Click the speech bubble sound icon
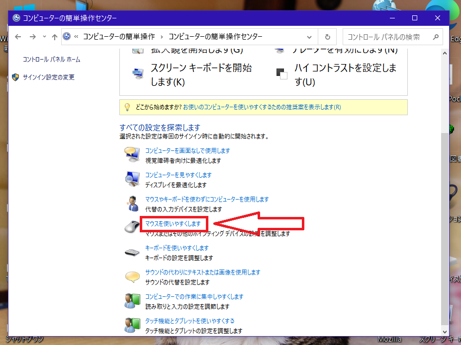 point(132,276)
